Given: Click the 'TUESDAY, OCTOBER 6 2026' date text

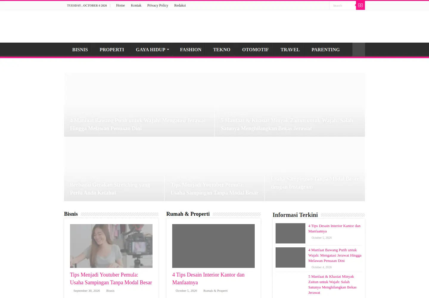Looking at the screenshot, I should point(87,5).
